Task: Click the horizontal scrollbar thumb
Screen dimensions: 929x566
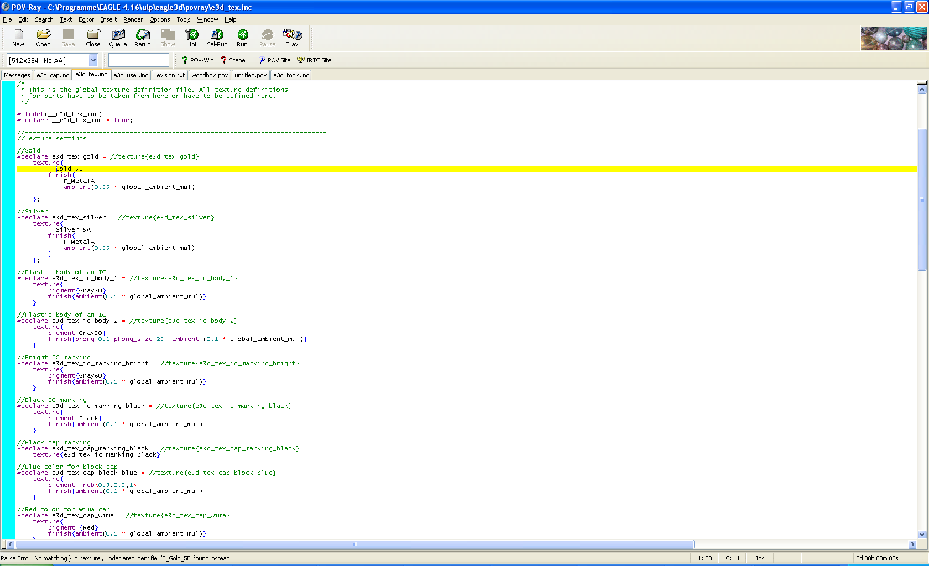Action: point(355,544)
